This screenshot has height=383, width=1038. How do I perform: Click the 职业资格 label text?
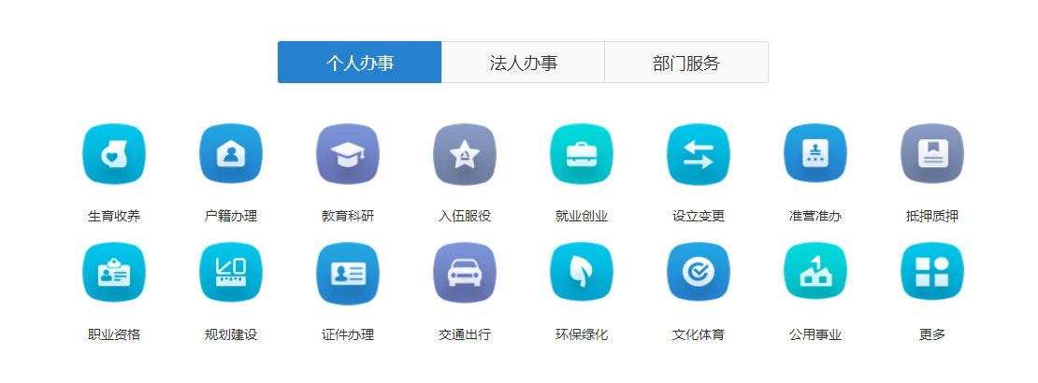tap(114, 334)
